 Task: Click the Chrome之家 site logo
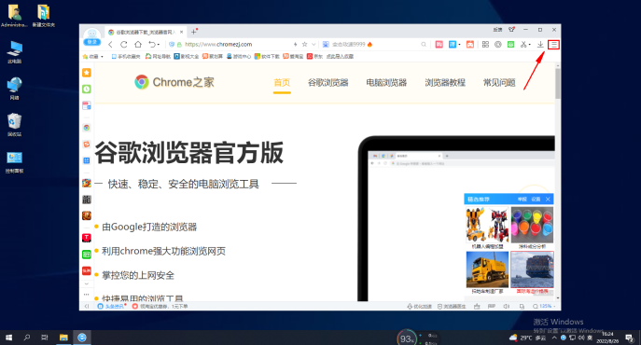click(174, 82)
